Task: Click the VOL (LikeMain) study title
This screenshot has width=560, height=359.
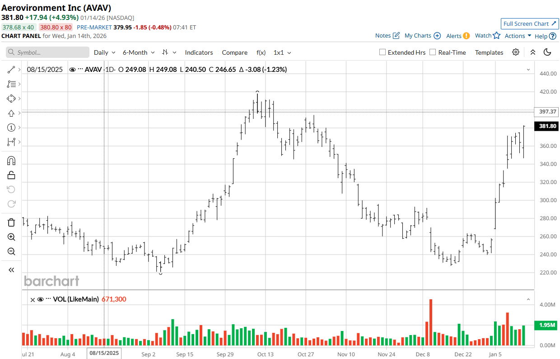Action: (76, 299)
